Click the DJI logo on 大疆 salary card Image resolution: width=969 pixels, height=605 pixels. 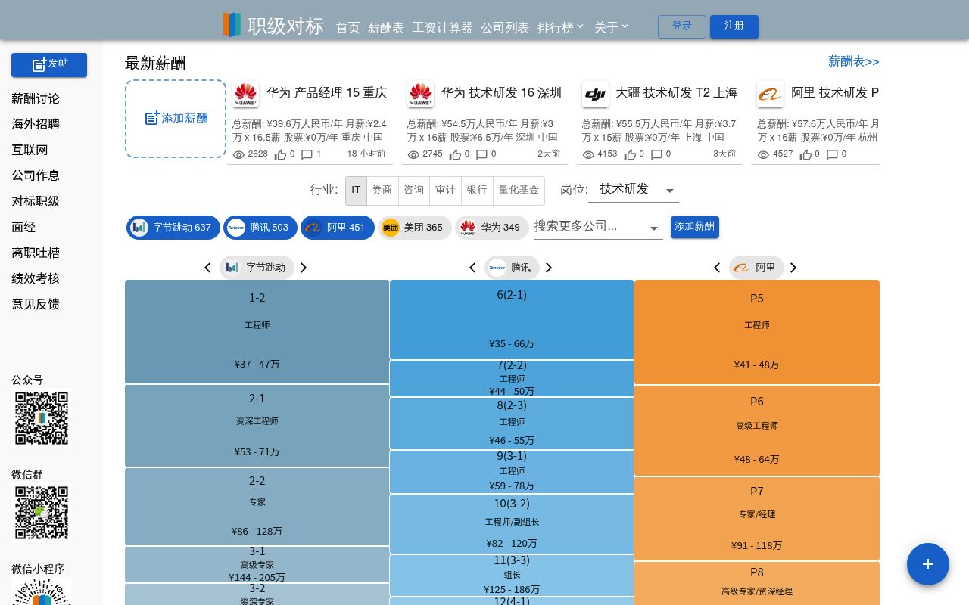[595, 95]
